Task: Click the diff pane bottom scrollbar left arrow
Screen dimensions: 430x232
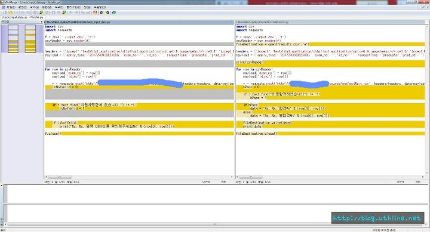Action: coord(6,224)
